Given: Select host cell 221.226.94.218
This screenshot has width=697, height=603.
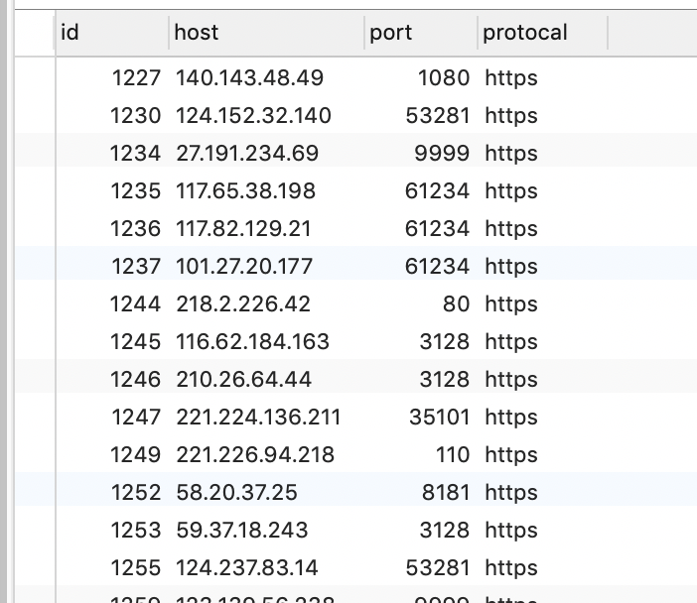Looking at the screenshot, I should point(255,455).
